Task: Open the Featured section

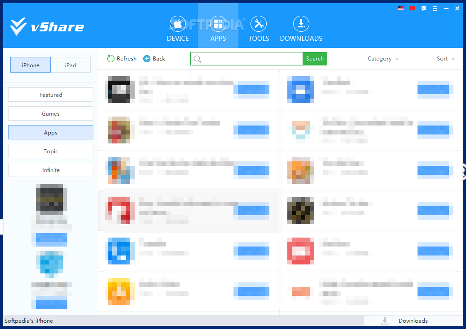Action: point(51,95)
